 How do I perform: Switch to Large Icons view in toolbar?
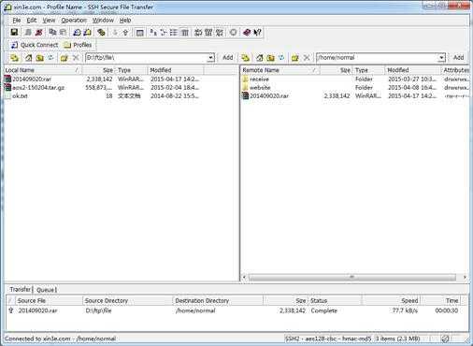click(x=153, y=32)
